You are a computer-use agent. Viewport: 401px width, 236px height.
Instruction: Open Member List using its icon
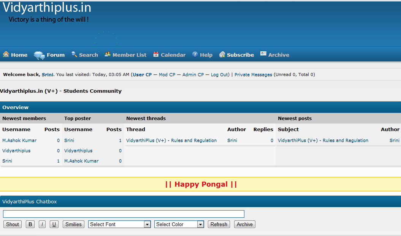tap(108, 54)
